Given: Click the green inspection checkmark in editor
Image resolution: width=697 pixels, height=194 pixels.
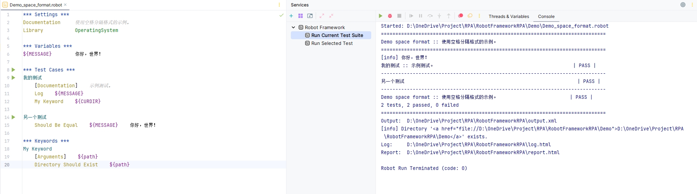Looking at the screenshot, I should 281,15.
